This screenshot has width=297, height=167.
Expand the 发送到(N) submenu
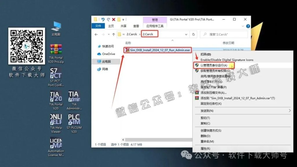[243, 111]
